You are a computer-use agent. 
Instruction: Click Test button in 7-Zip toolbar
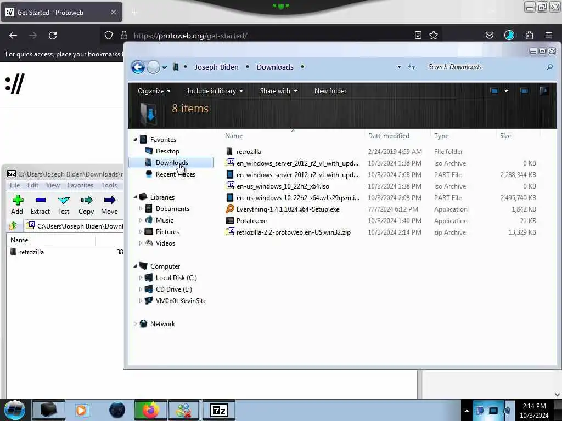click(x=63, y=205)
